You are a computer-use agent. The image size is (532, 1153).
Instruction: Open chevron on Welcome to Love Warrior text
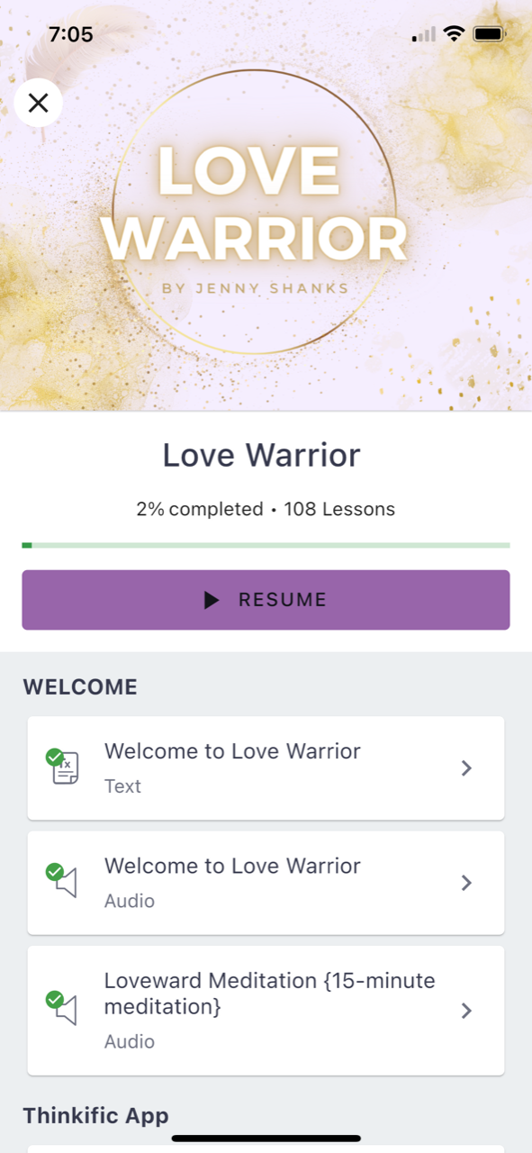click(x=466, y=768)
